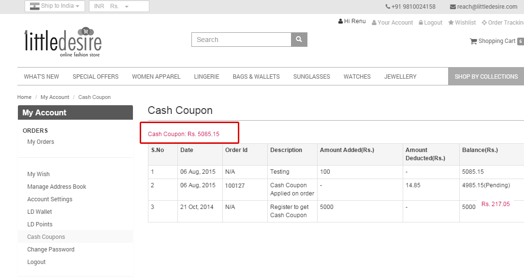Click Logout in the sidebar

(36, 262)
